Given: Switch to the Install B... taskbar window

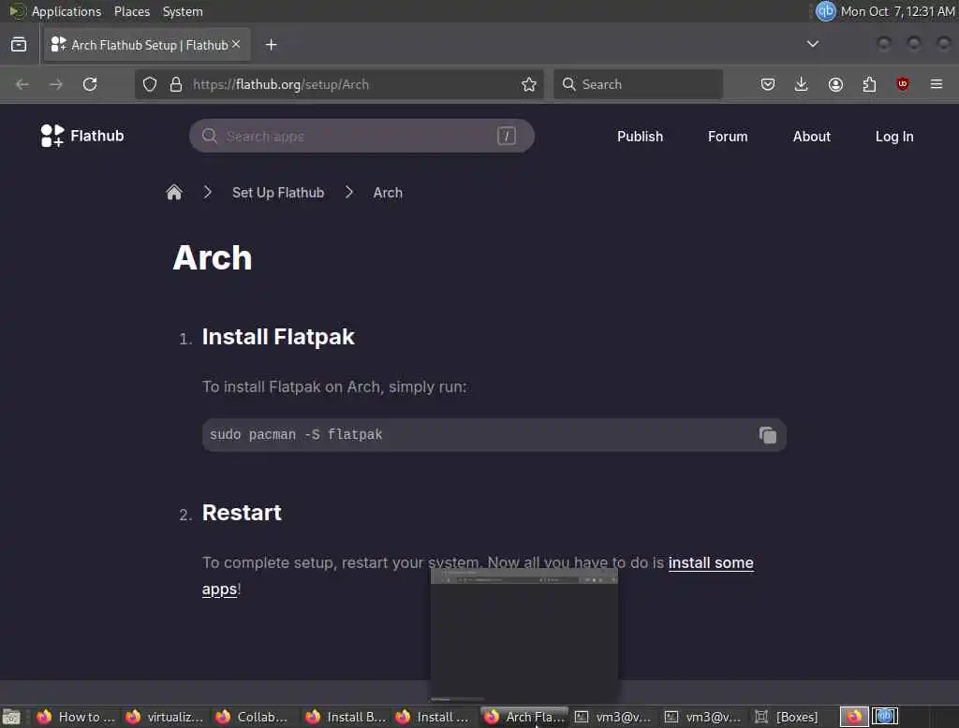Looking at the screenshot, I should point(345,717).
